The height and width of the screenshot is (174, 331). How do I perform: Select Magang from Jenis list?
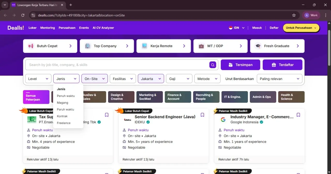pyautogui.click(x=63, y=103)
